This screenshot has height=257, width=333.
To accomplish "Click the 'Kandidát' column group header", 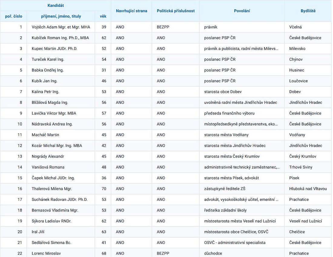I will coord(55,5).
